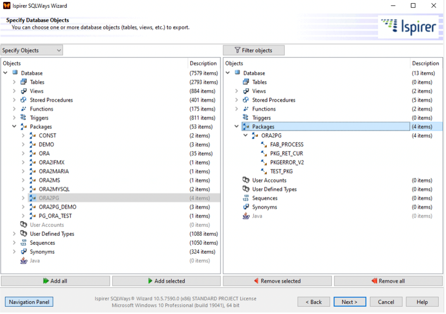446x314 pixels.
Task: Click the Add selected button
Action: 166,281
